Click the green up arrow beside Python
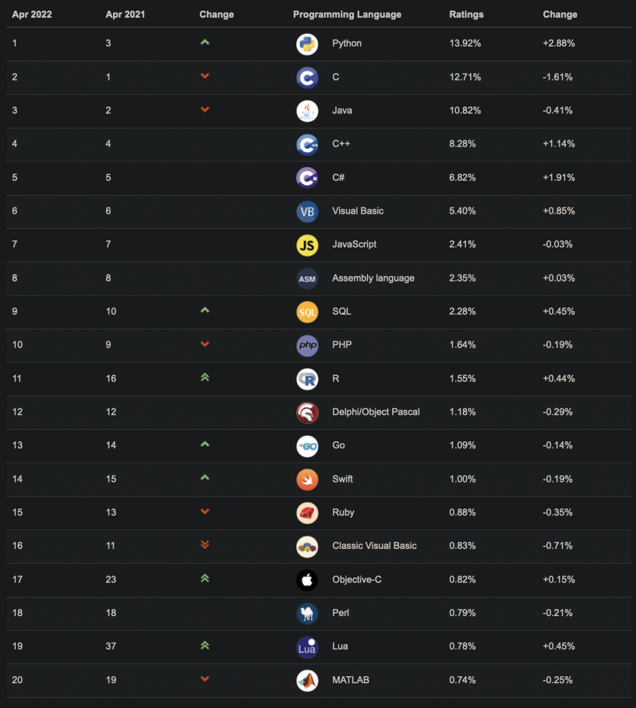636x708 pixels. [205, 42]
